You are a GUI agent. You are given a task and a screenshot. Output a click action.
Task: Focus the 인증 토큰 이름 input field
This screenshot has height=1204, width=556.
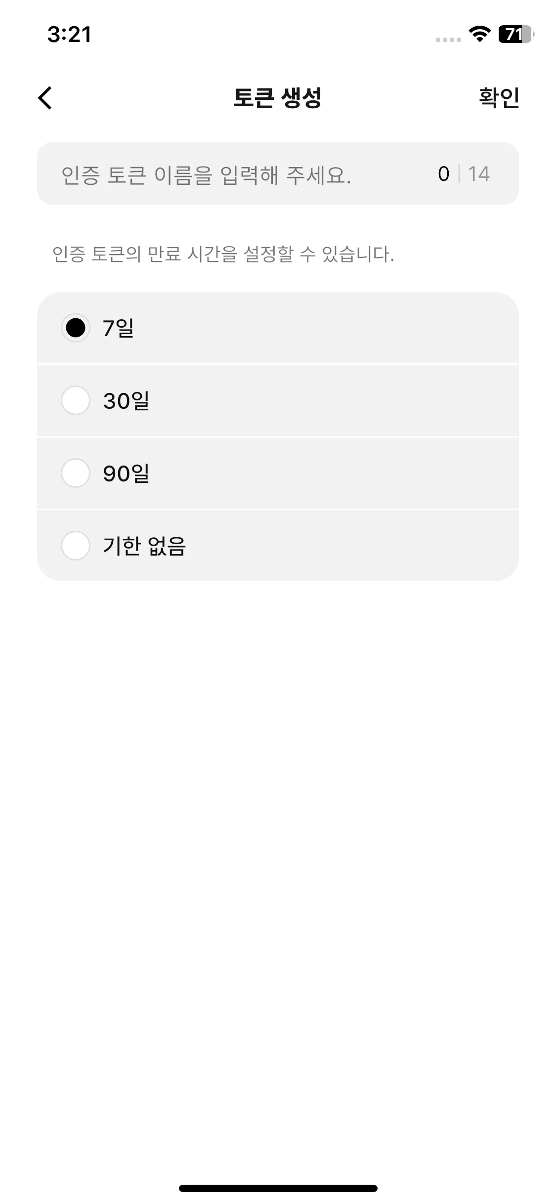coord(222,174)
